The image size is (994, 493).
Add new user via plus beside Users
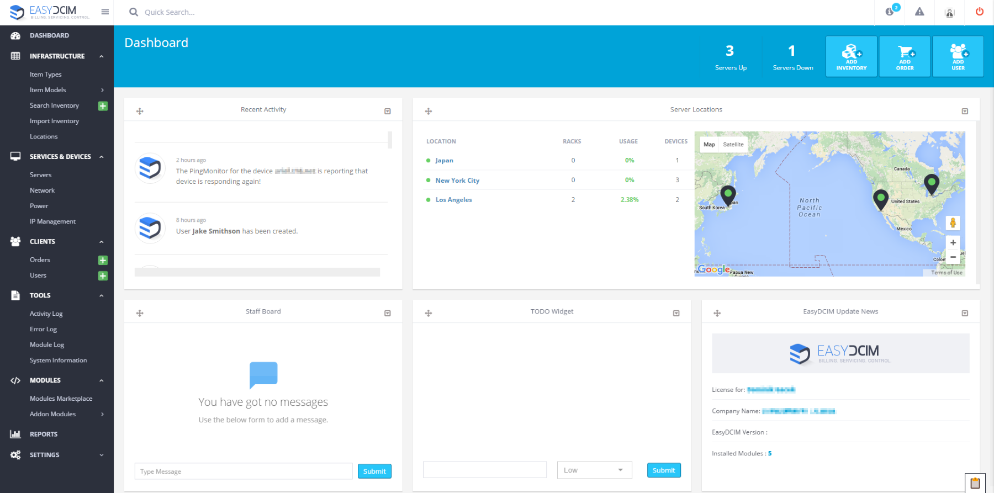[x=103, y=275]
